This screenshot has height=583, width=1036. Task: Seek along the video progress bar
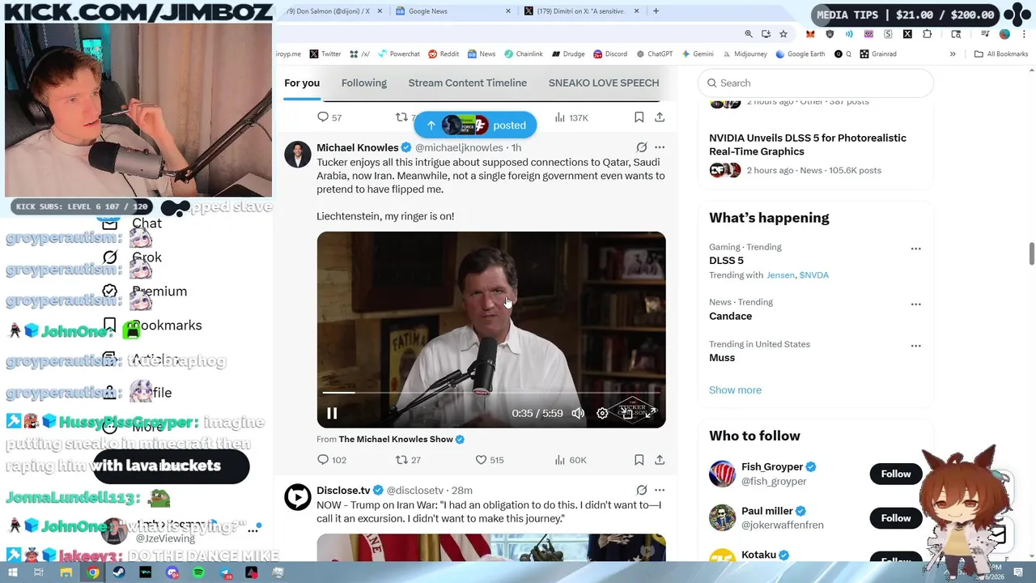pyautogui.click(x=490, y=393)
